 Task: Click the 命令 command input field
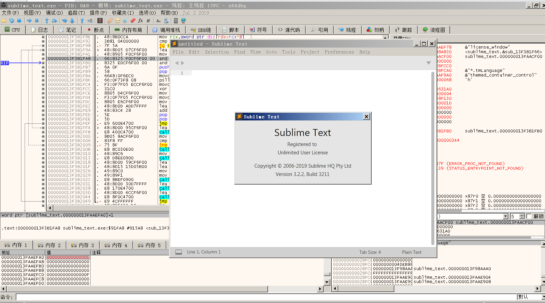(x=266, y=297)
